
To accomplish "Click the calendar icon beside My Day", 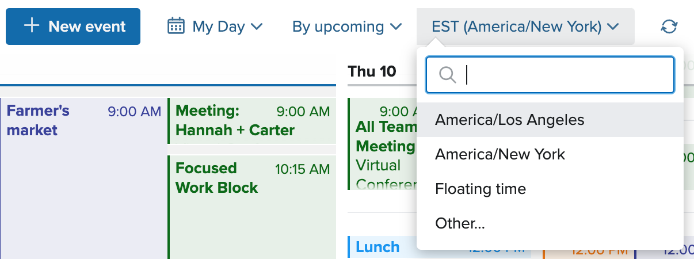I will click(176, 26).
